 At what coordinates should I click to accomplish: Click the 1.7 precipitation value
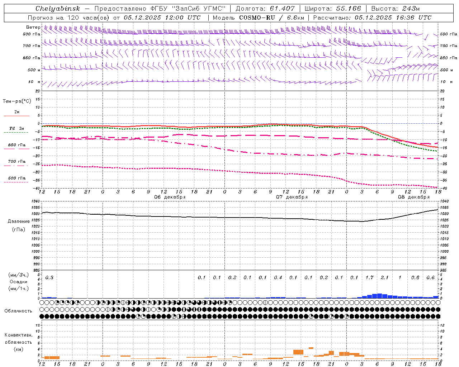pyautogui.click(x=369, y=278)
